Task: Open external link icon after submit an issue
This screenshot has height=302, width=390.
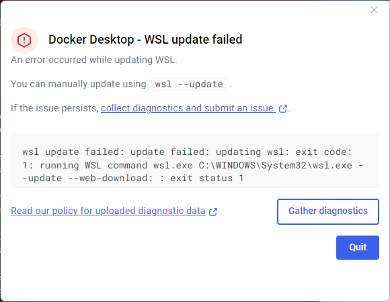Action: [x=283, y=109]
